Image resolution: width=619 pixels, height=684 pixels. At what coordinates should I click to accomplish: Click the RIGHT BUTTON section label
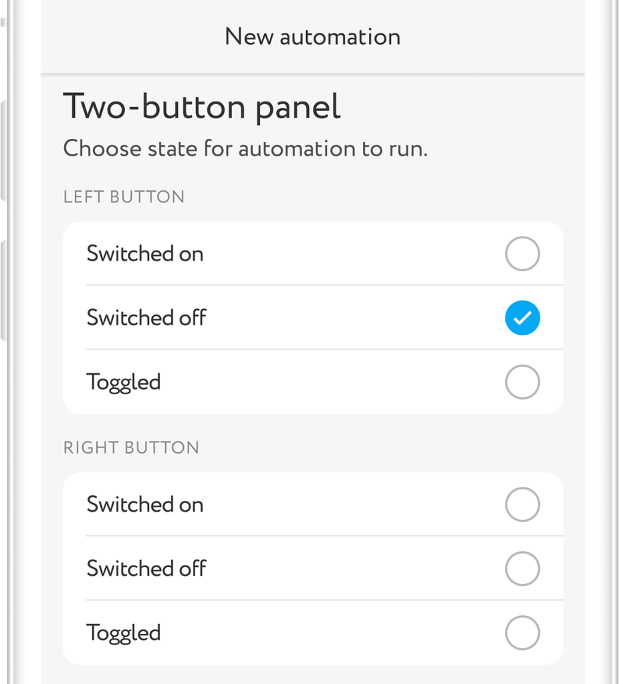tap(131, 448)
